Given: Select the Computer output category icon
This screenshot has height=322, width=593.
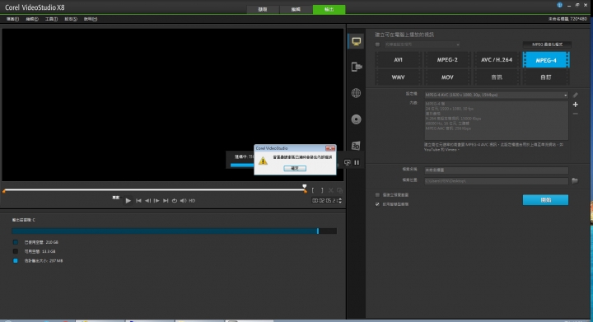Looking at the screenshot, I should pos(356,41).
